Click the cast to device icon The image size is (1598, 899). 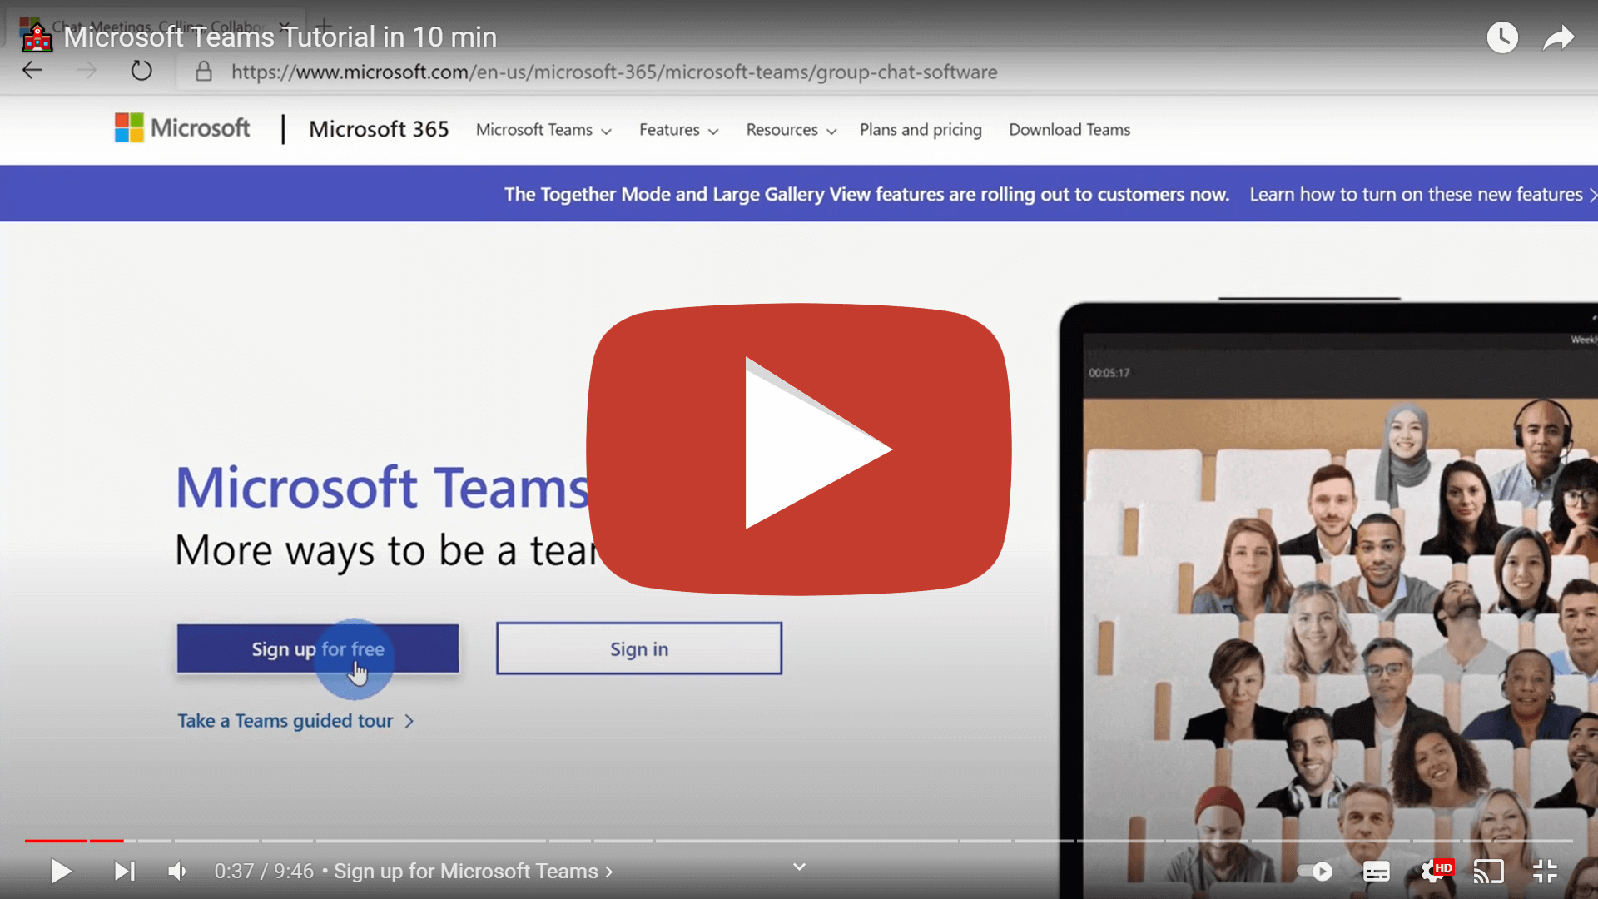1486,871
